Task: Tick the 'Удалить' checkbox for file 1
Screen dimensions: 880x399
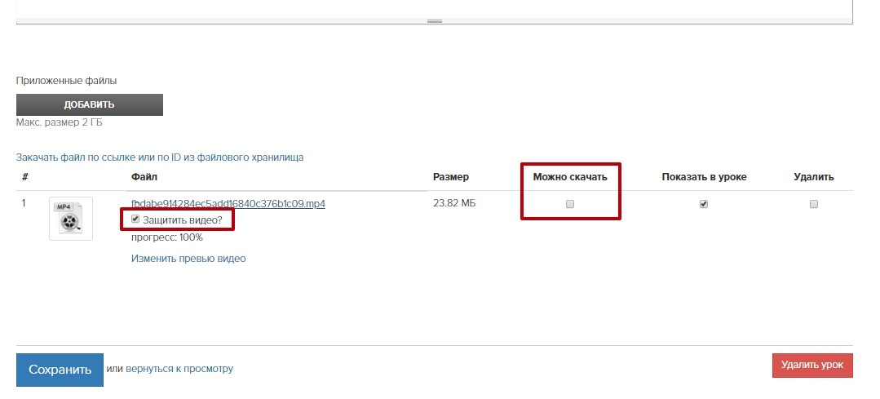Action: click(x=814, y=204)
